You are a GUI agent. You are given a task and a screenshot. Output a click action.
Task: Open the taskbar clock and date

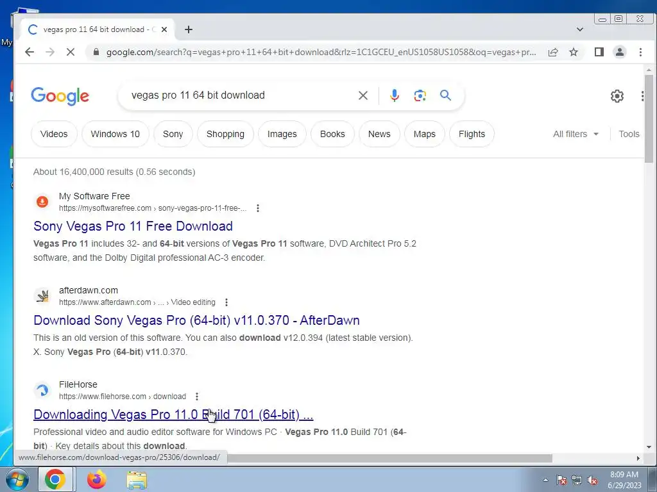(x=624, y=480)
